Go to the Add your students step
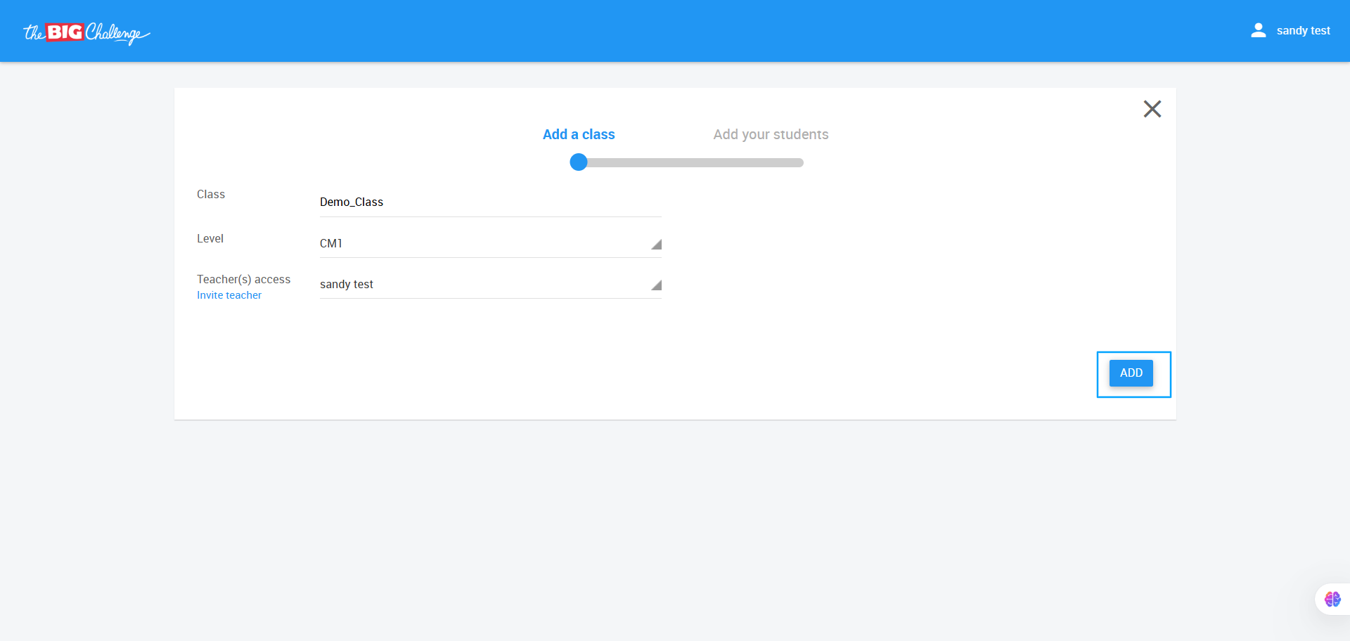 coord(771,134)
